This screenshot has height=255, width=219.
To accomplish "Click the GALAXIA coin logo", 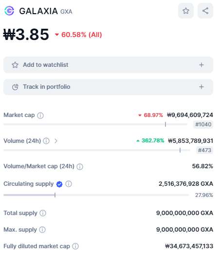I will pyautogui.click(x=9, y=11).
